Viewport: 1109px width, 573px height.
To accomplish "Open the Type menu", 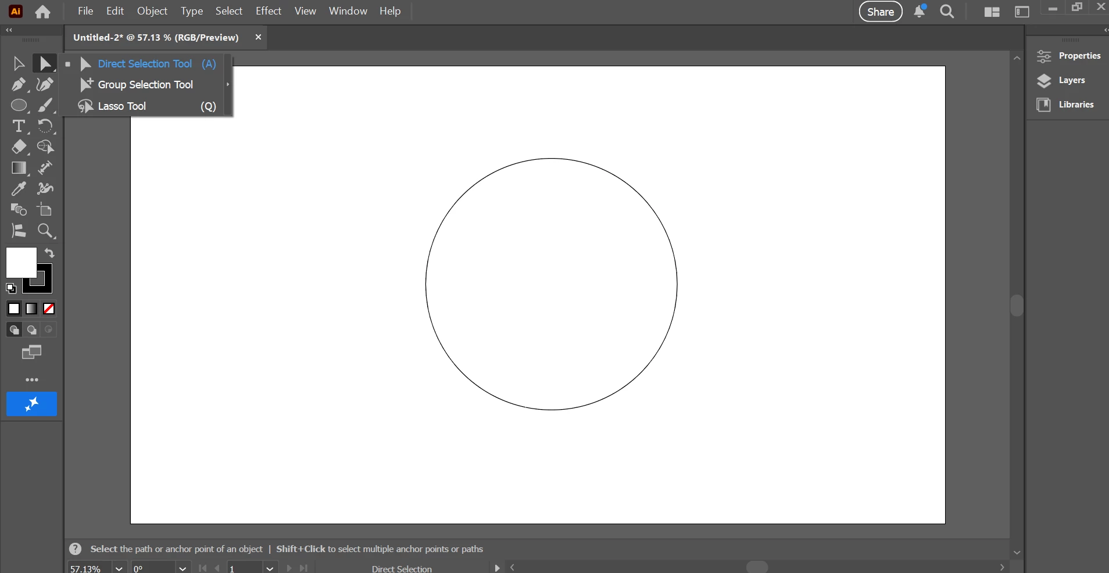I will pos(192,11).
